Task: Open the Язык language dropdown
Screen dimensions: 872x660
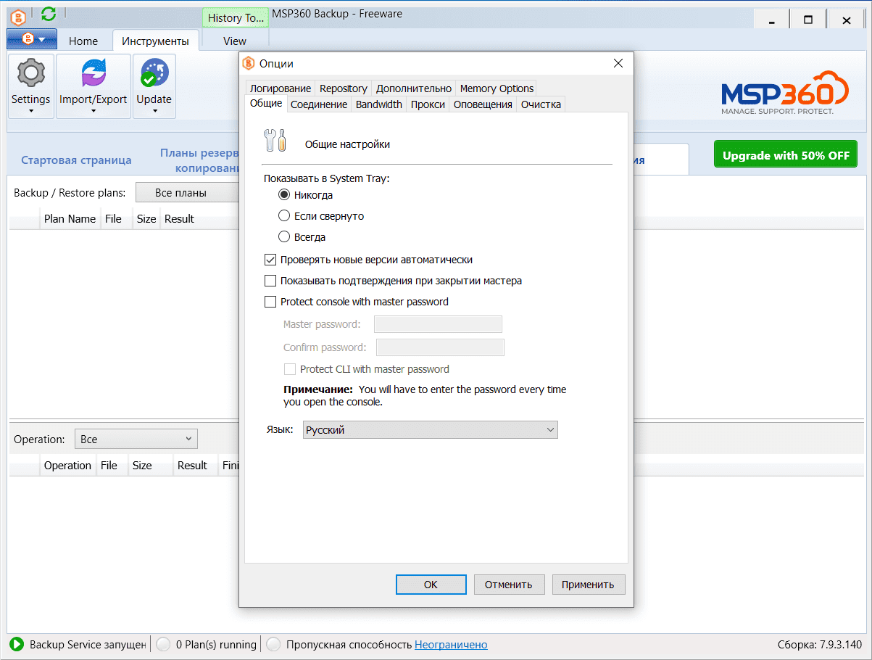Action: pyautogui.click(x=431, y=430)
